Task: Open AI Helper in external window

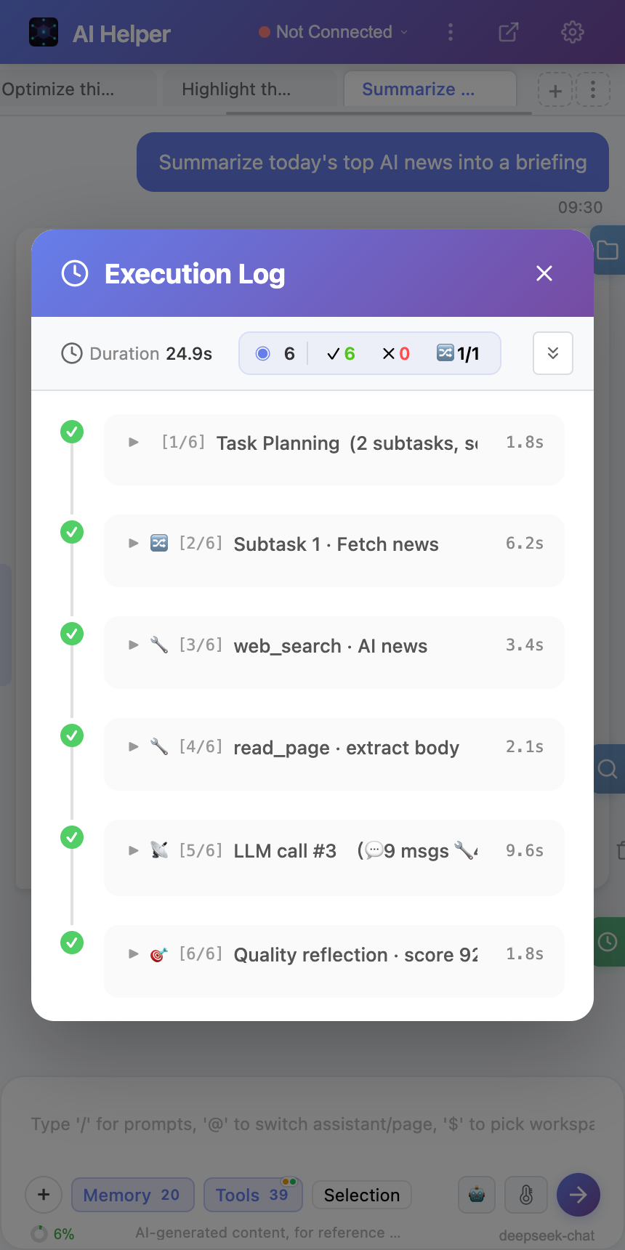Action: coord(509,32)
